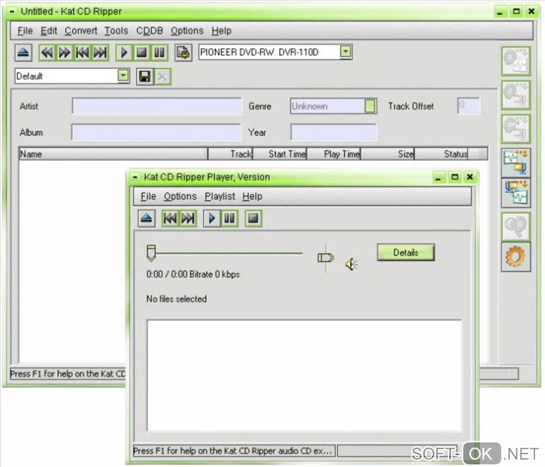
Task: Save profile with floppy disk icon
Action: coord(145,76)
